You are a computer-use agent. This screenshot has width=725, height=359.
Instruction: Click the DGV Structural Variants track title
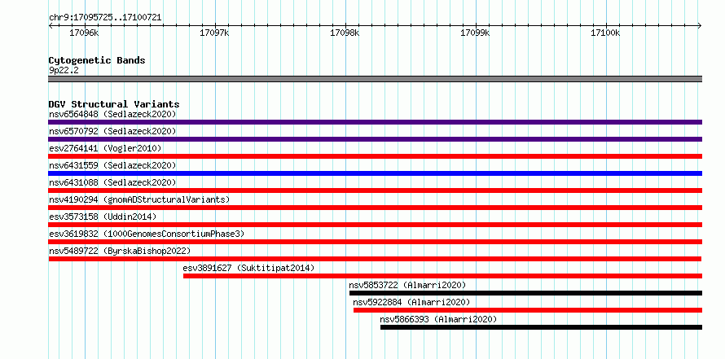(x=114, y=104)
